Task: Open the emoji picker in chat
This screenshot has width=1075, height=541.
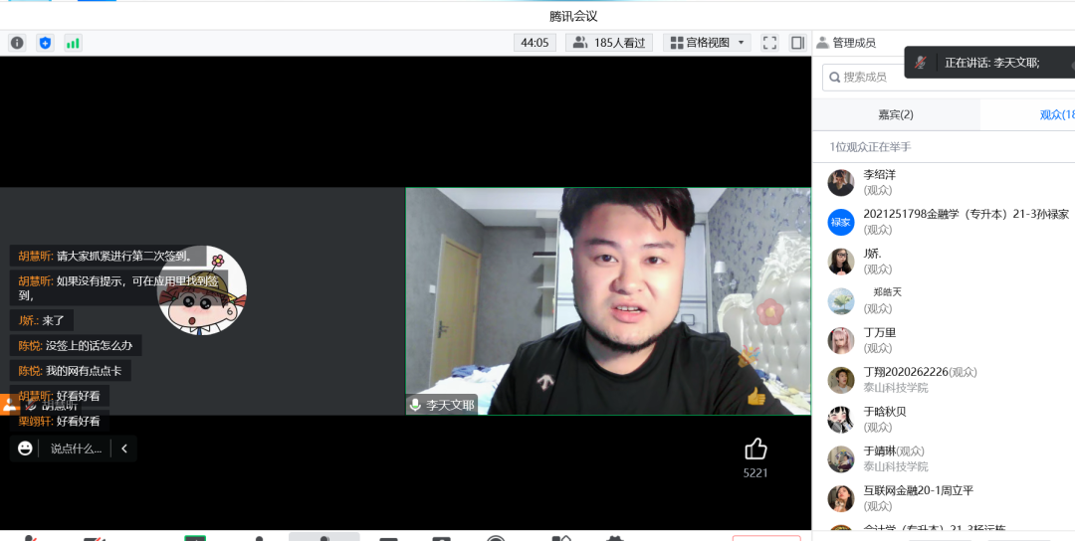Action: click(x=25, y=449)
